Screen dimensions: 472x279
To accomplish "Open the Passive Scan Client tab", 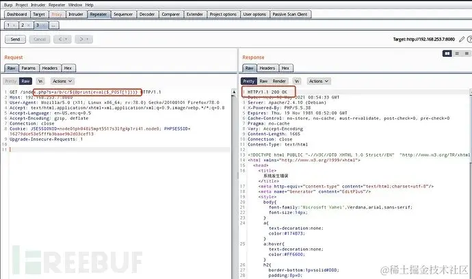I will click(x=290, y=14).
